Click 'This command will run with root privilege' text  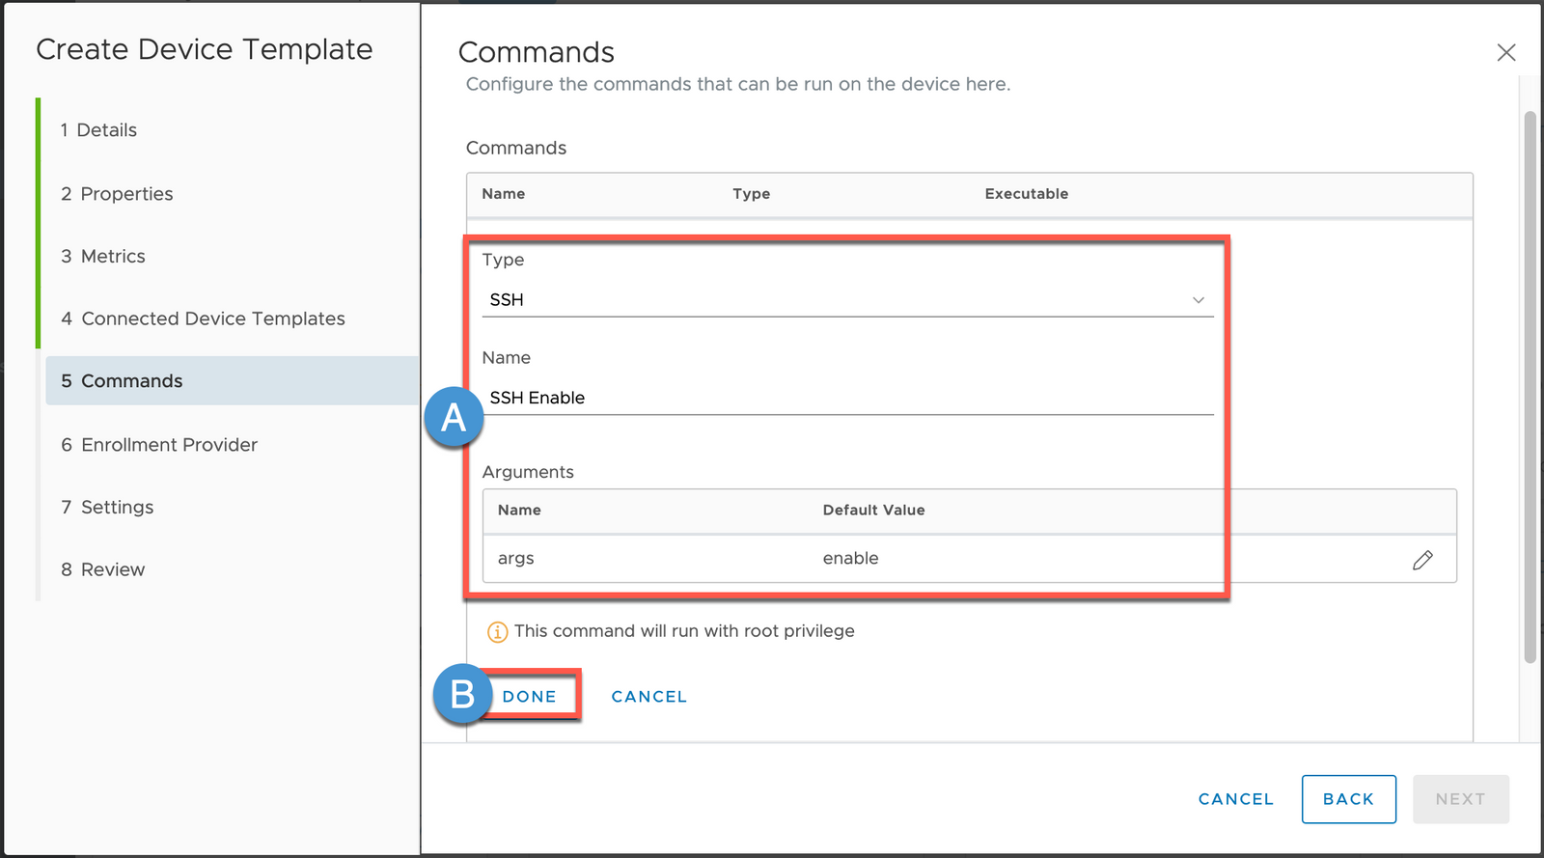pos(684,631)
